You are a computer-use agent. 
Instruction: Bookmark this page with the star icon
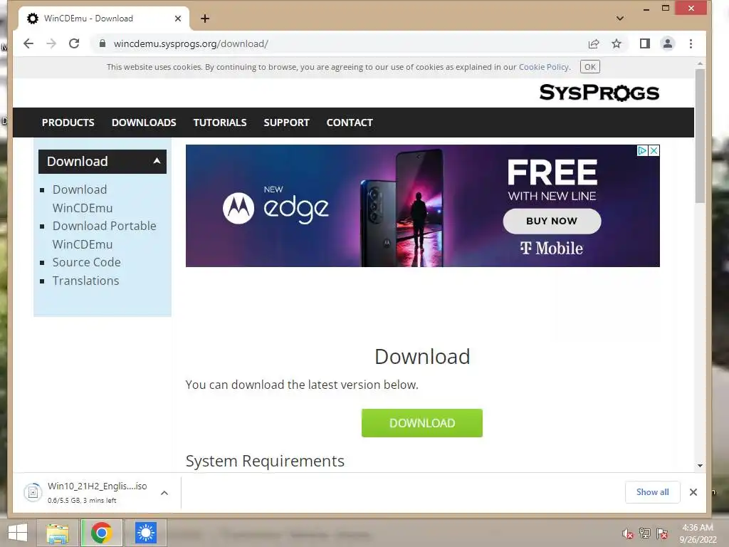pyautogui.click(x=617, y=43)
